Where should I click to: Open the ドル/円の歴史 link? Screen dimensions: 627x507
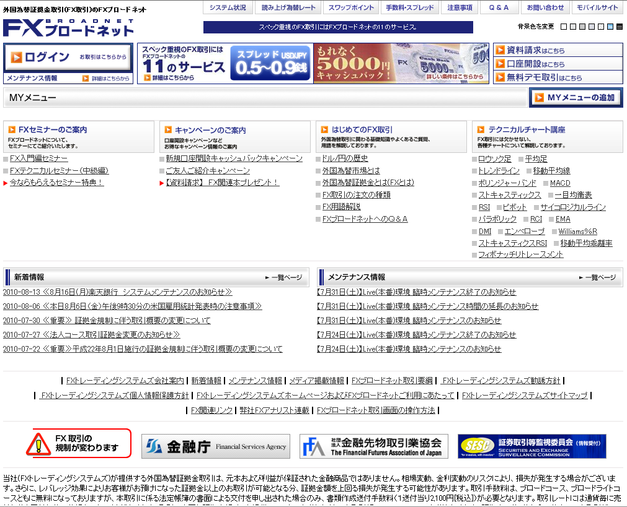pyautogui.click(x=345, y=158)
